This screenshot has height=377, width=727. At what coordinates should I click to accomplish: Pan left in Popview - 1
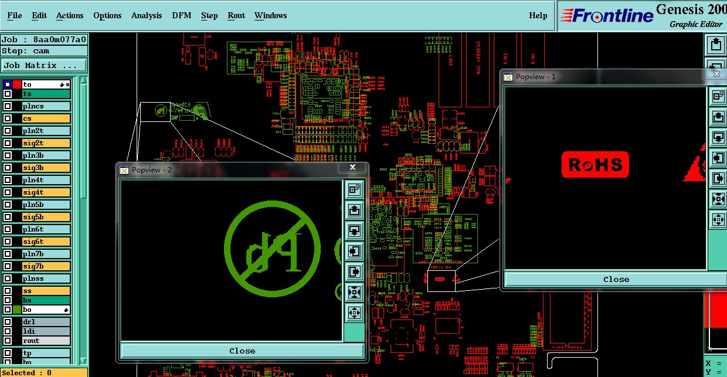pos(718,158)
